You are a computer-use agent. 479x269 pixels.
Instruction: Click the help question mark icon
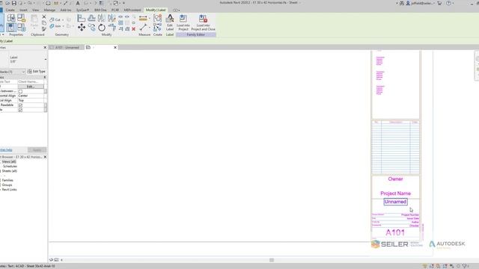448,3
